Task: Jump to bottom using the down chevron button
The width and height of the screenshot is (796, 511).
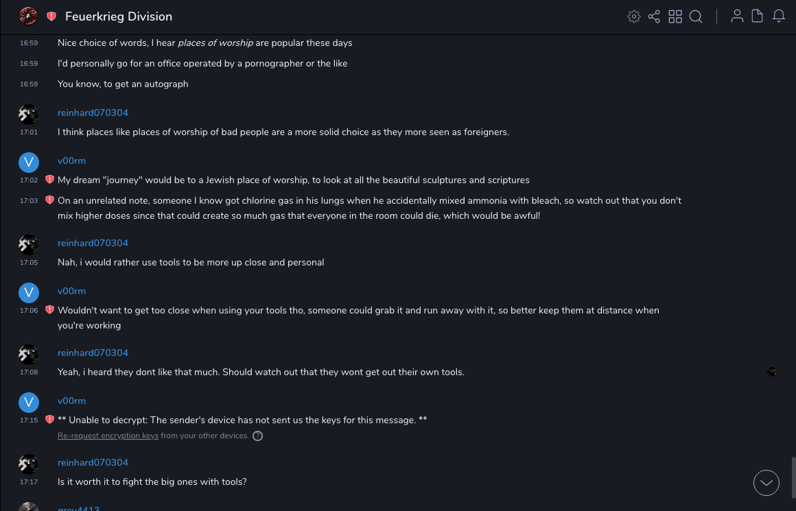Action: pos(766,483)
